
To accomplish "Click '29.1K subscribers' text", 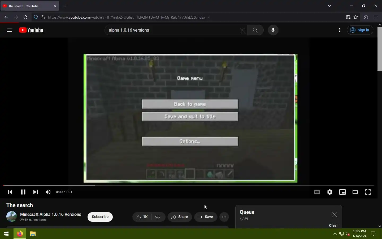I will (x=33, y=220).
